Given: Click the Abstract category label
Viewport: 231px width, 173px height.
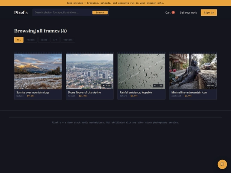Looking at the screenshot, I should [x=176, y=96].
